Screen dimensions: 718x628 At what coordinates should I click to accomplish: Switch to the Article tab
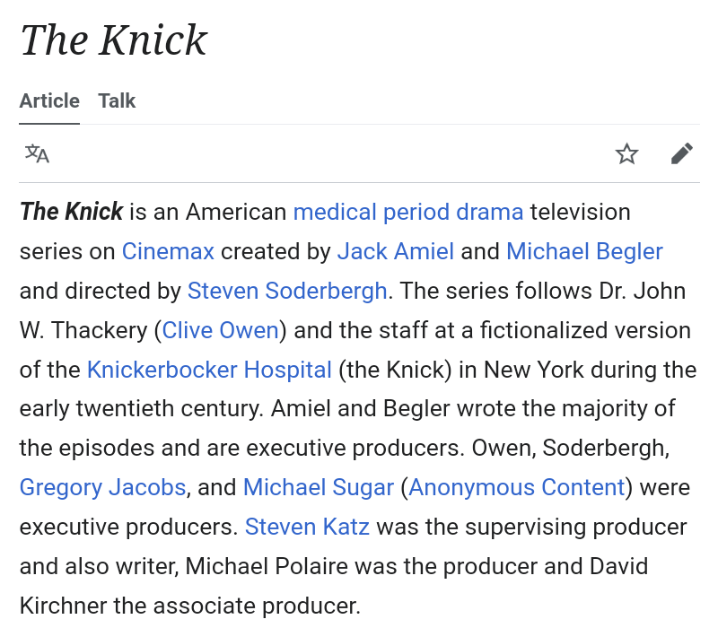coord(49,100)
